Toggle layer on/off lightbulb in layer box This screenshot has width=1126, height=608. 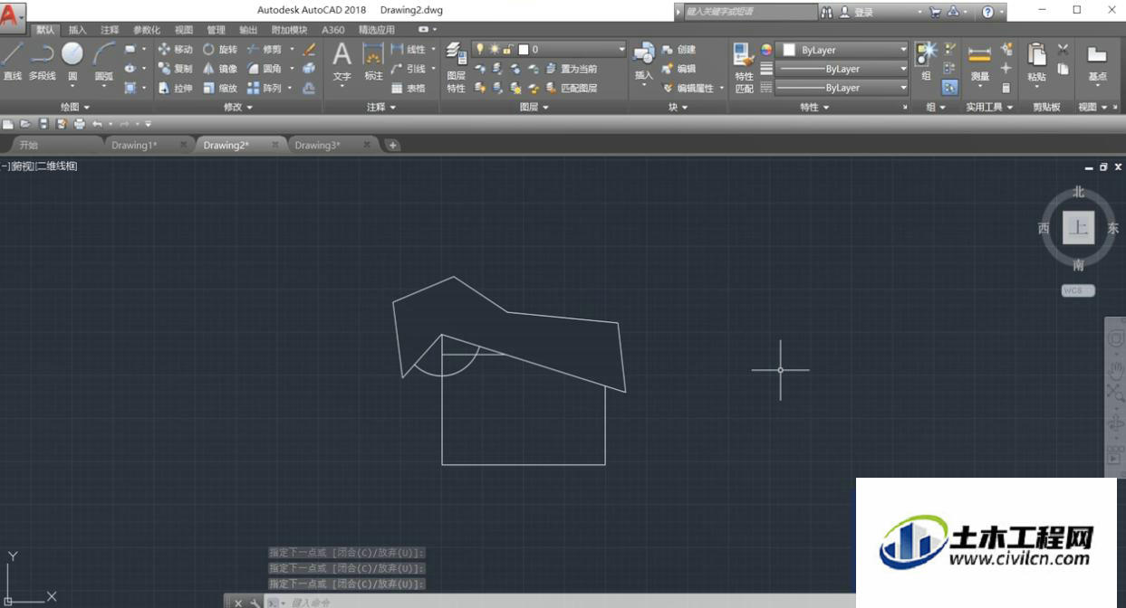(480, 50)
